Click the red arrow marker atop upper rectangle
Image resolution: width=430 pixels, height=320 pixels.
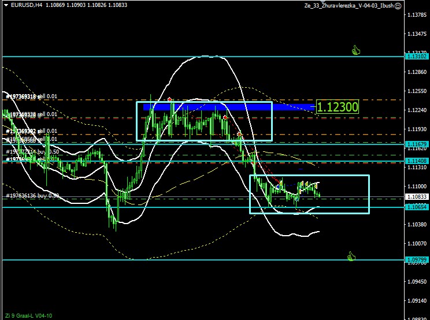point(170,99)
